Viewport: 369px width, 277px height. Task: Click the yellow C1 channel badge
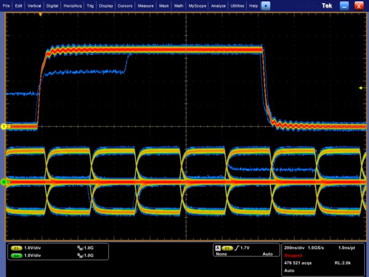tap(17, 247)
